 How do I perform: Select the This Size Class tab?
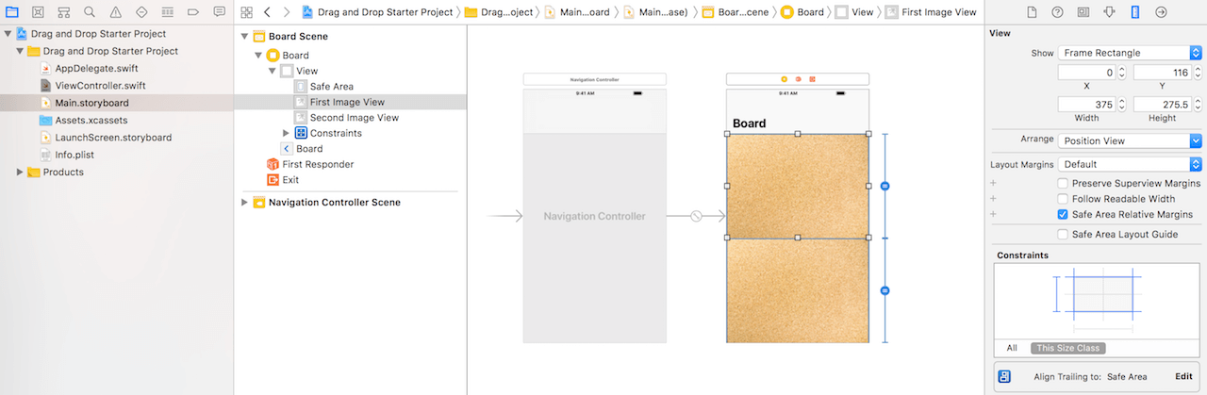(x=1067, y=348)
